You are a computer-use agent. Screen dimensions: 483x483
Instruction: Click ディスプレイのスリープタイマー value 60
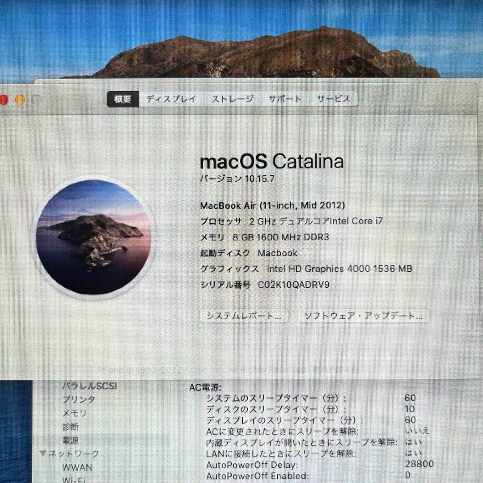coord(410,420)
